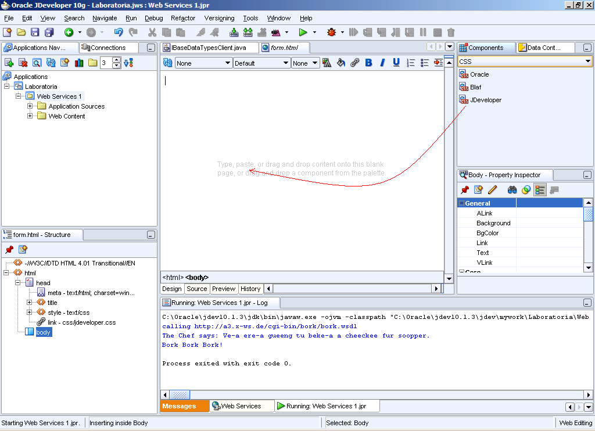Click the html breadcrumb tag in editor
Image resolution: width=595 pixels, height=431 pixels.
[173, 277]
